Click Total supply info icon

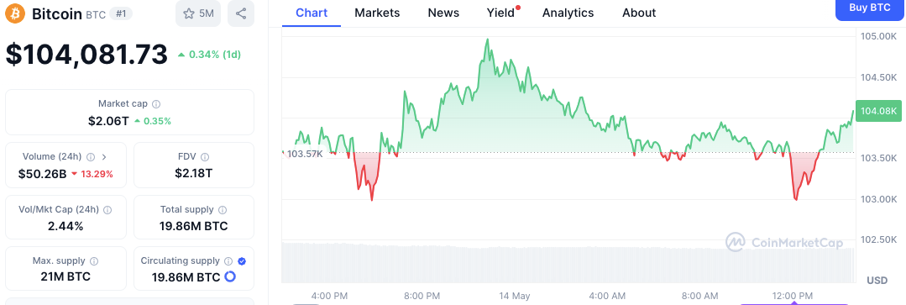pyautogui.click(x=223, y=210)
